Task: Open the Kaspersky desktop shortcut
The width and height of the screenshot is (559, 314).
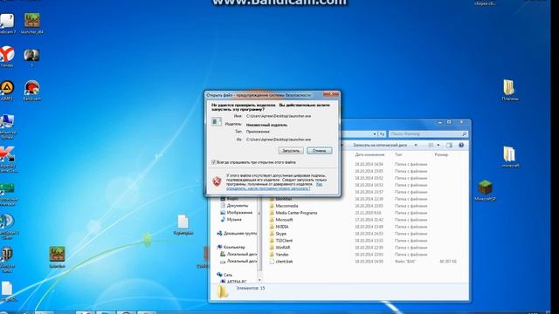Action: [7, 159]
